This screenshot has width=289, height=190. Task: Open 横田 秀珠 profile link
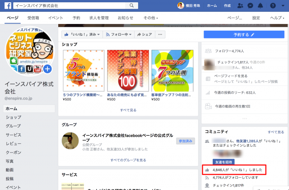pyautogui.click(x=189, y=6)
